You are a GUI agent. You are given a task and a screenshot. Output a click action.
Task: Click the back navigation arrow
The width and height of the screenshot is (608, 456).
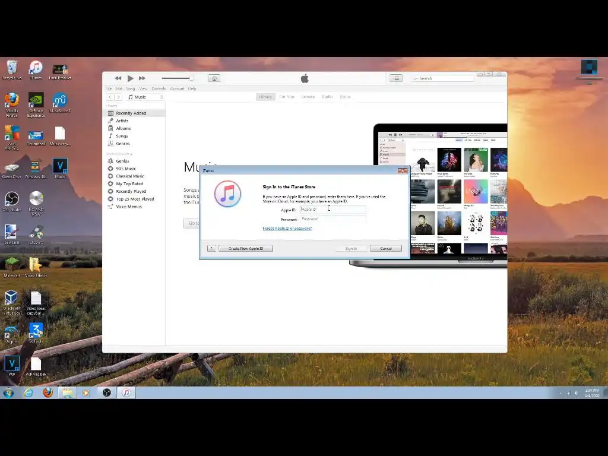pos(110,97)
